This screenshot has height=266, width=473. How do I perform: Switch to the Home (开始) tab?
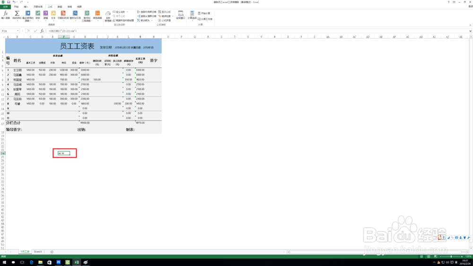[x=16, y=7]
